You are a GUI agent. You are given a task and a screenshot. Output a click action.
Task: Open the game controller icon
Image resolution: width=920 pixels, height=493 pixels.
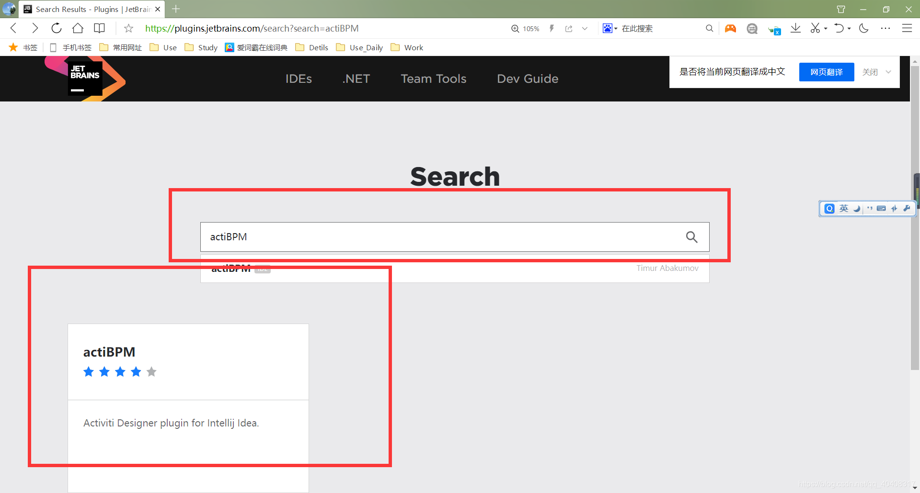730,28
